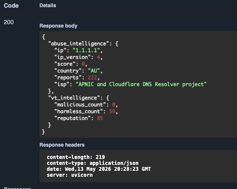The height and width of the screenshot is (189, 237).
Task: Click the Details column header
Action: click(x=48, y=6)
